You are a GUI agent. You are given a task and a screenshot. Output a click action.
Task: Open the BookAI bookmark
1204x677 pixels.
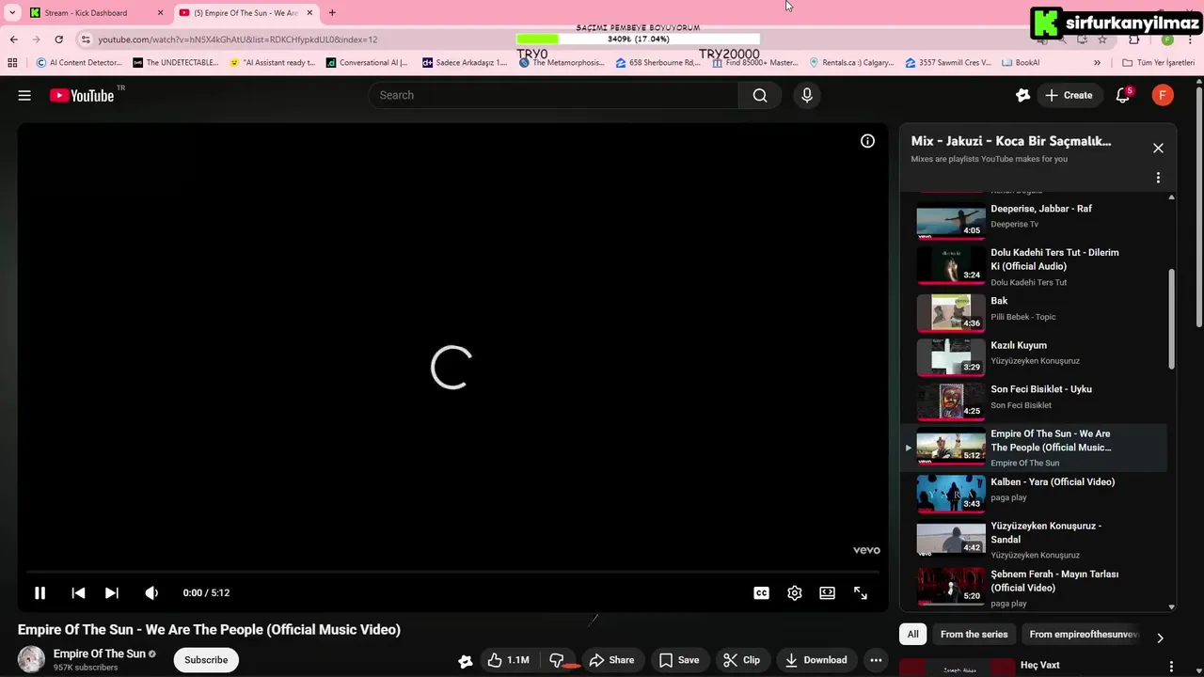[1021, 63]
